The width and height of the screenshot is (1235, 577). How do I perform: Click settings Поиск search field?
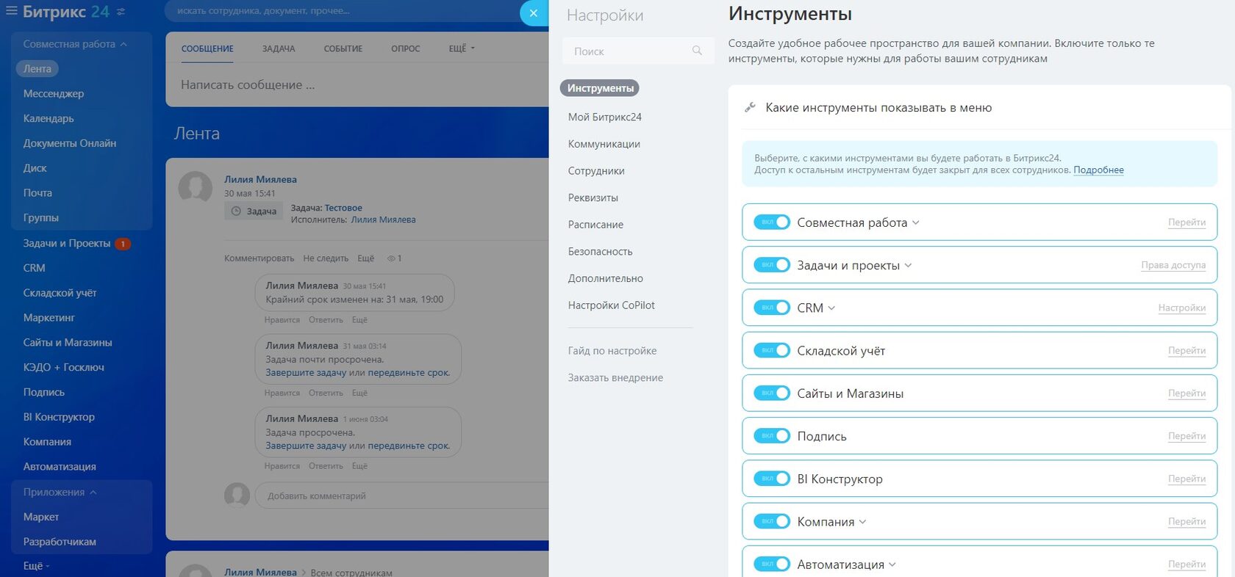point(638,51)
